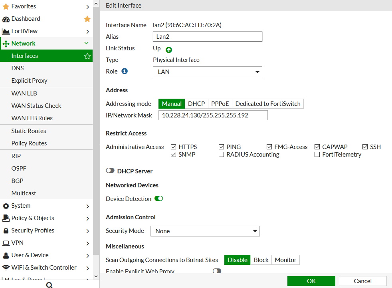Click the OK button
This screenshot has width=392, height=288.
tap(311, 281)
